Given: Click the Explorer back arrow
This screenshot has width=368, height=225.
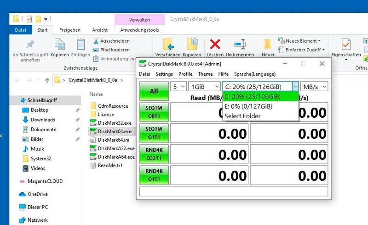Looking at the screenshot, I should pyautogui.click(x=17, y=80).
